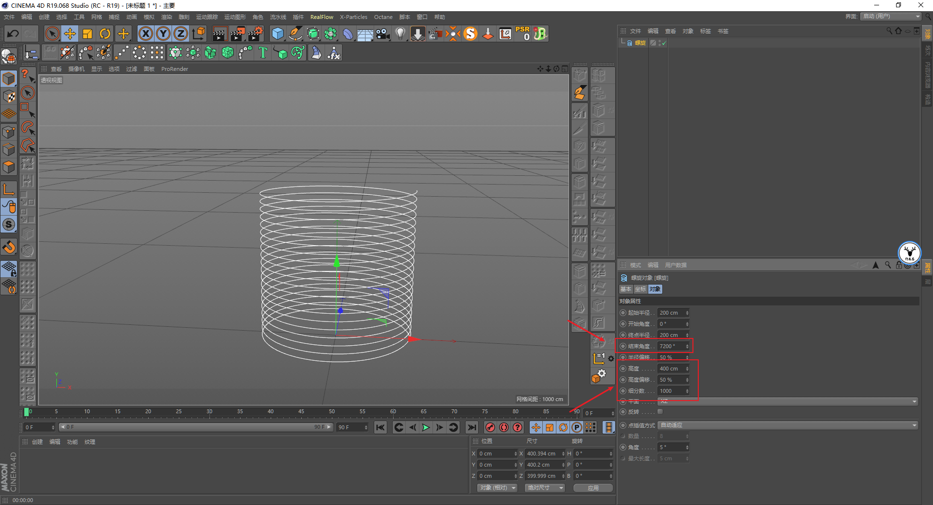Activate the Rotate tool

click(105, 34)
